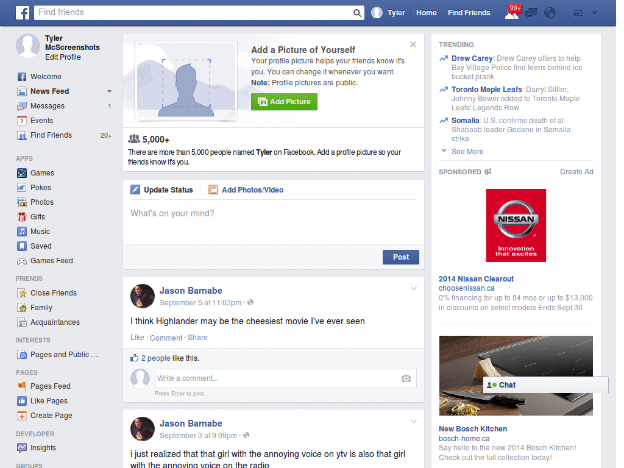Click the Welcome sidebar icon
Image resolution: width=624 pixels, height=468 pixels.
(x=22, y=77)
